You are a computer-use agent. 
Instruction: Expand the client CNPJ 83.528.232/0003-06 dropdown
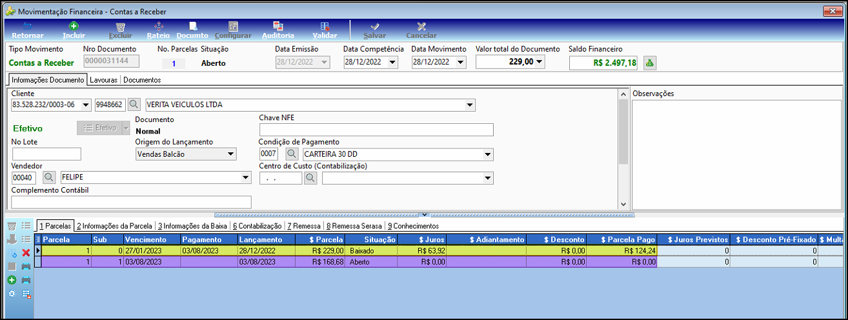click(86, 105)
